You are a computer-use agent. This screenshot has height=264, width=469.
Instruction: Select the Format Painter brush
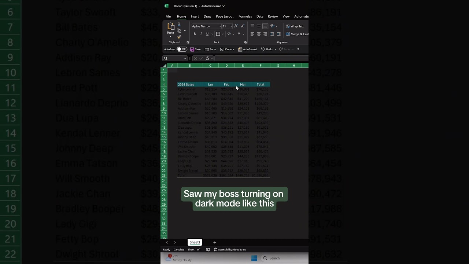tap(179, 37)
